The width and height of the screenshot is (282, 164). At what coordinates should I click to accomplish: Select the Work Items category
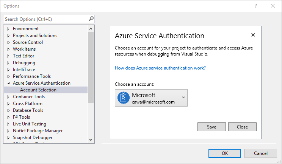(x=24, y=49)
